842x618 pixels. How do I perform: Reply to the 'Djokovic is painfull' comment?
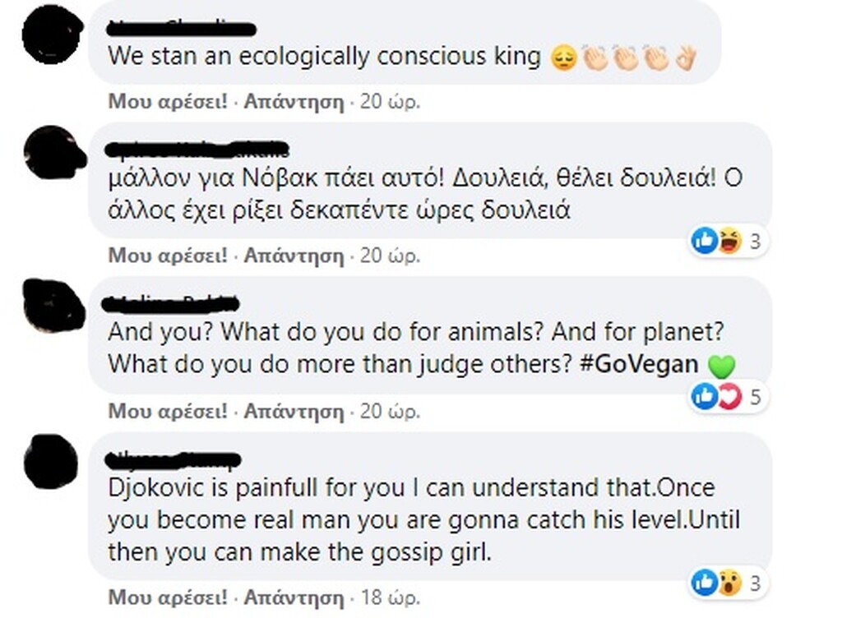coord(294,596)
